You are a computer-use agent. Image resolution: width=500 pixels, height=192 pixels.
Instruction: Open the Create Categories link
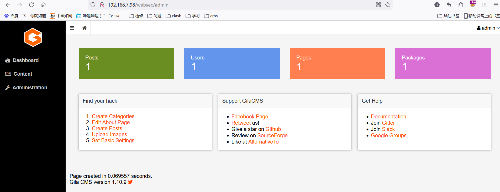coord(113,116)
